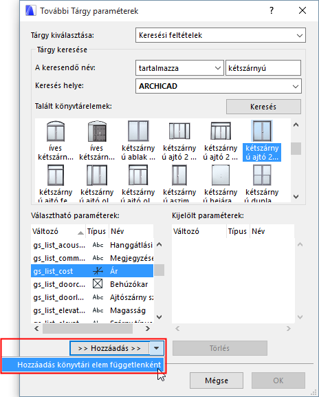Viewport: 319px width, 397px height.
Task: Select the gs_list_elevat... parameter row
Action: 92,310
